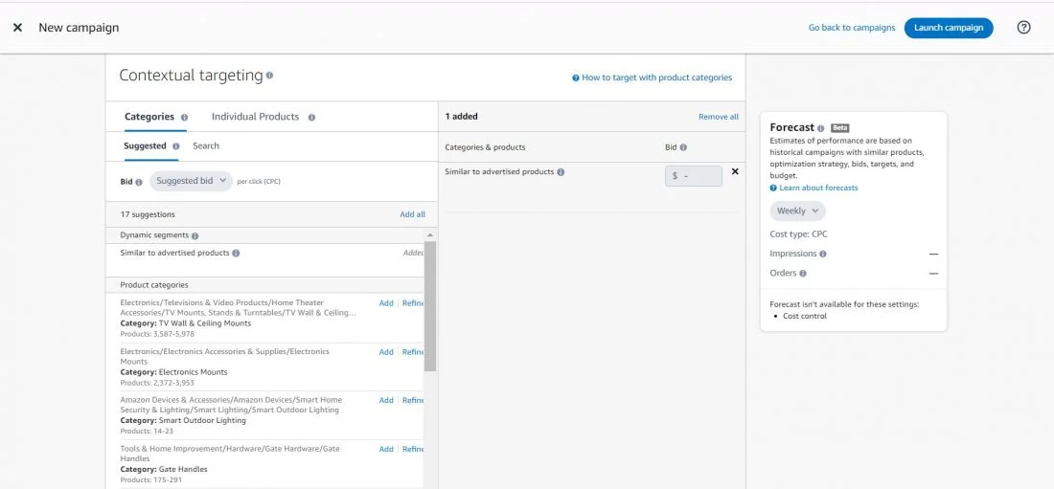Viewport: 1054px width, 489px height.
Task: Click Remove all added targets
Action: [718, 117]
